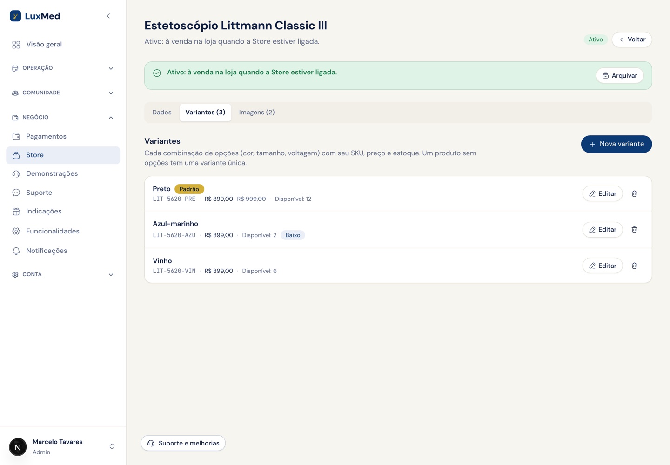Click SKU LIT-5620-PRE

tap(174, 199)
